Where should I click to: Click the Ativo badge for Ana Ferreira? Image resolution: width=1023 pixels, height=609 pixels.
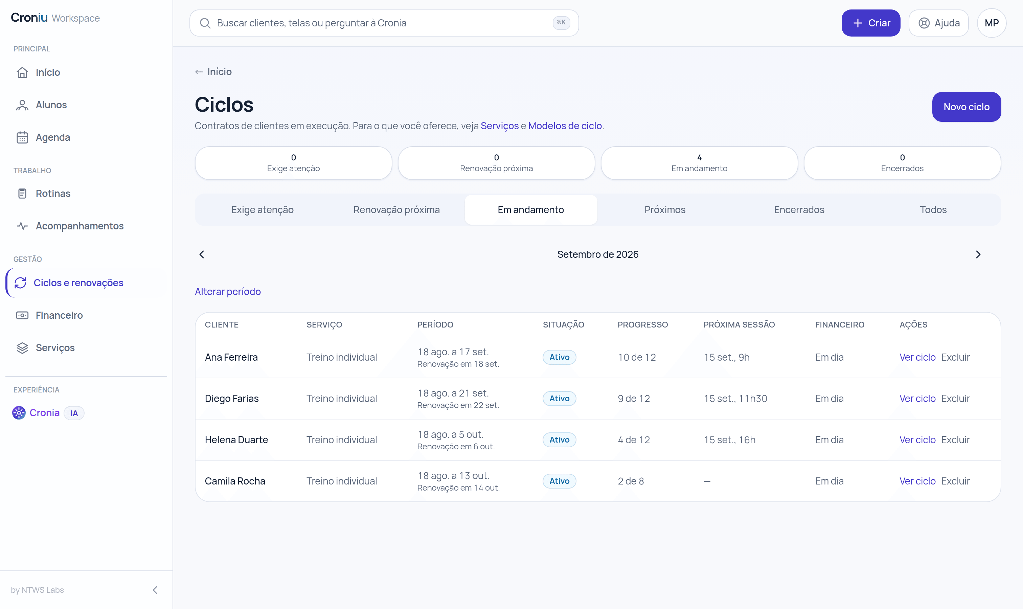(559, 357)
